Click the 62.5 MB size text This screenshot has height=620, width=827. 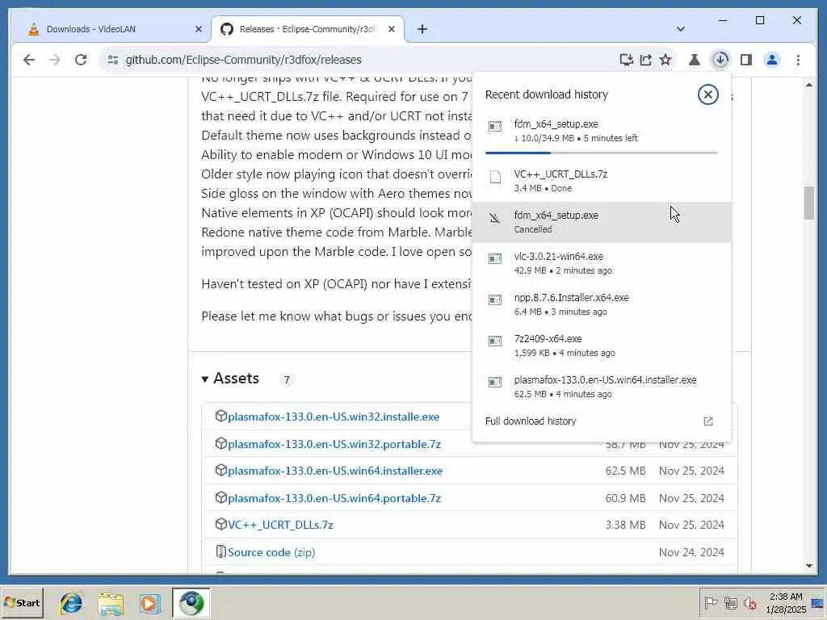coord(626,471)
